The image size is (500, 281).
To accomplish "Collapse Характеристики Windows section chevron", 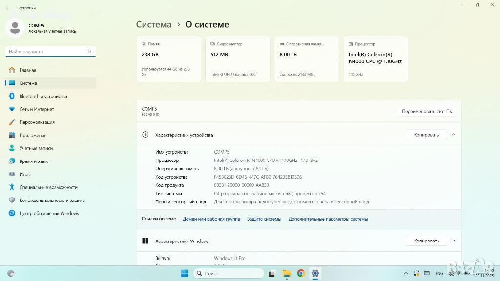I will pyautogui.click(x=453, y=241).
